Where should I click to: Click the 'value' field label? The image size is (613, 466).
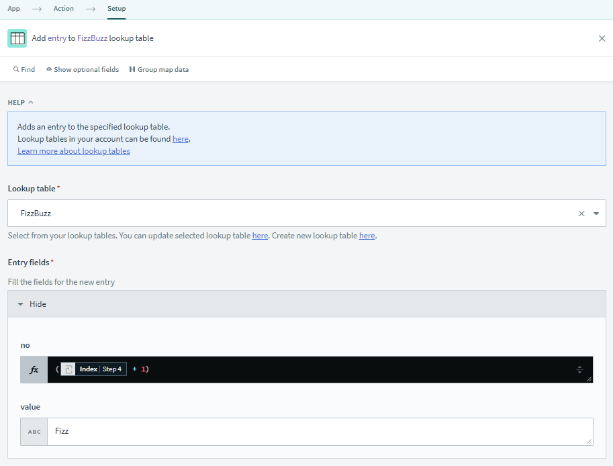30,407
